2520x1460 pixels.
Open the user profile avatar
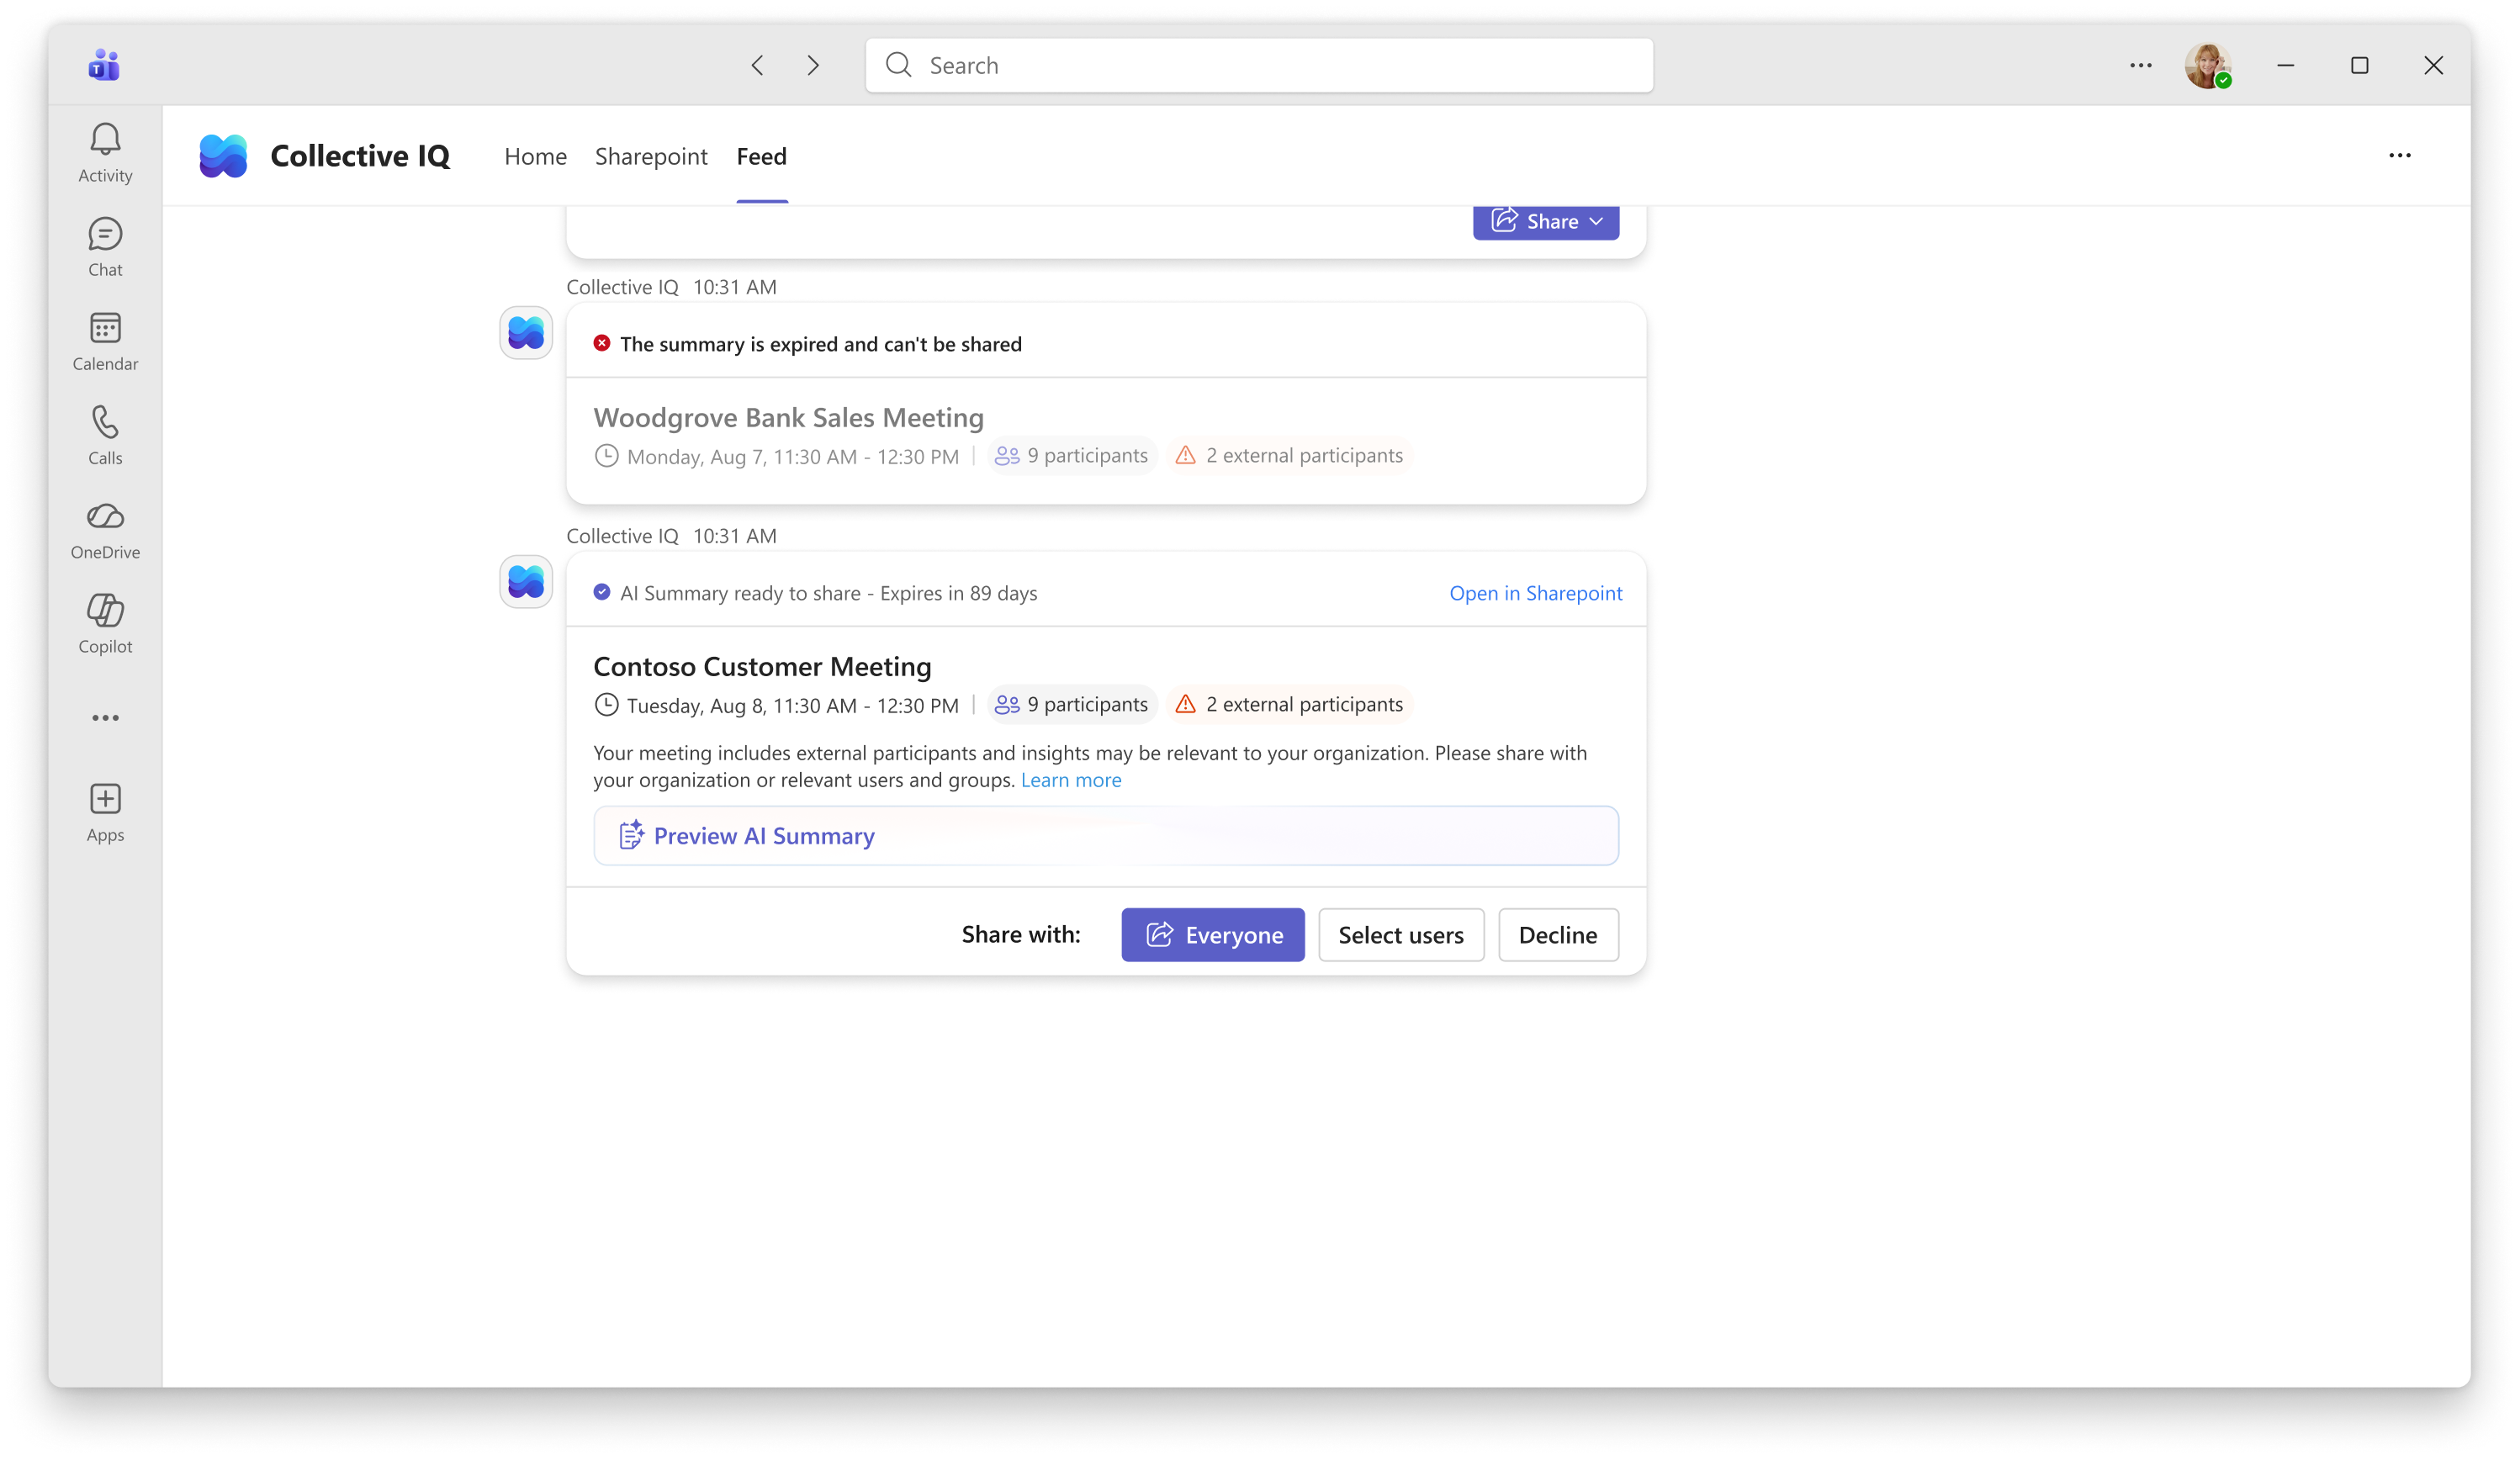2207,65
